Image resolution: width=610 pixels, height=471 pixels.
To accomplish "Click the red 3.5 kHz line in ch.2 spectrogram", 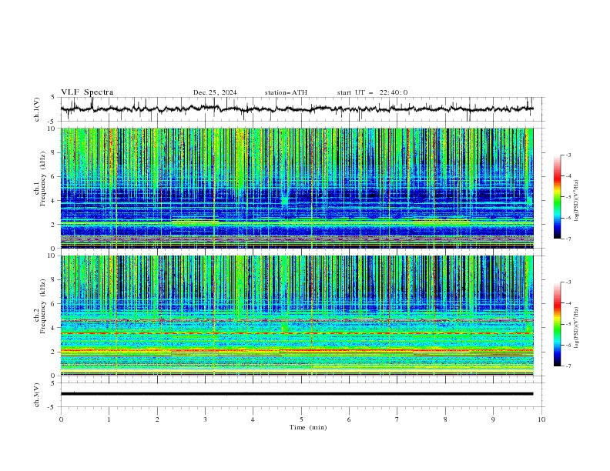I will [297, 333].
